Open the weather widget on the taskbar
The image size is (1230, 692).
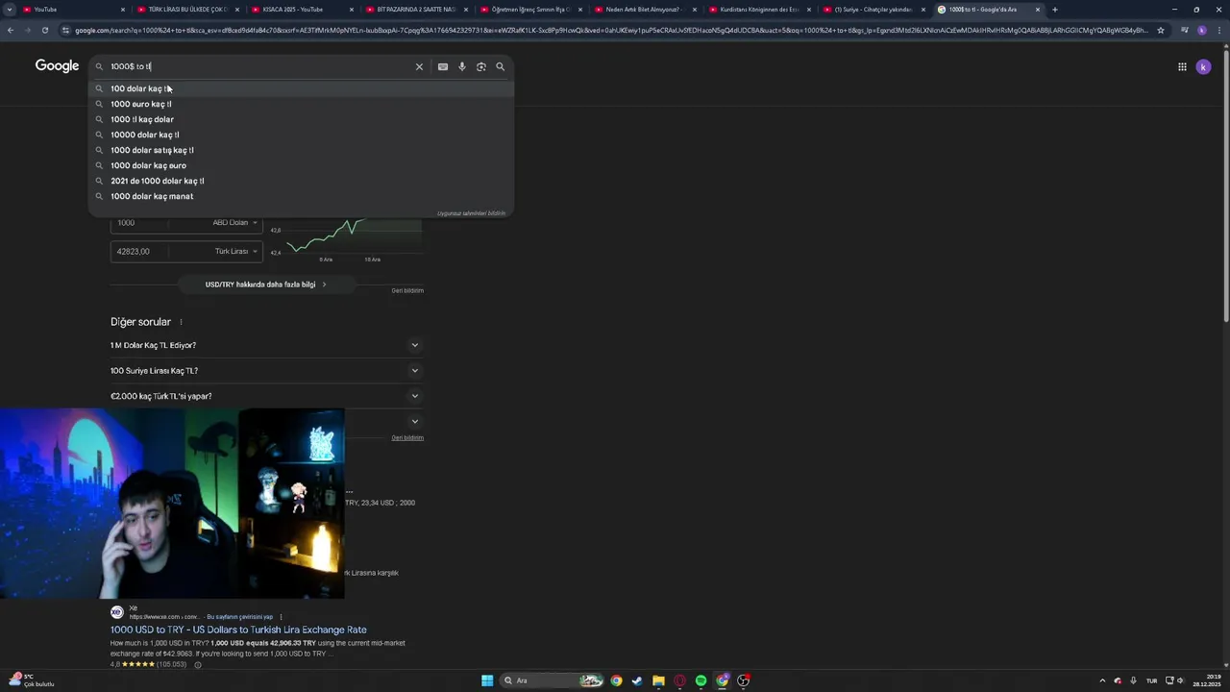pyautogui.click(x=31, y=680)
